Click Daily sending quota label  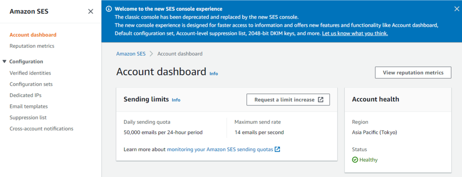coord(147,122)
